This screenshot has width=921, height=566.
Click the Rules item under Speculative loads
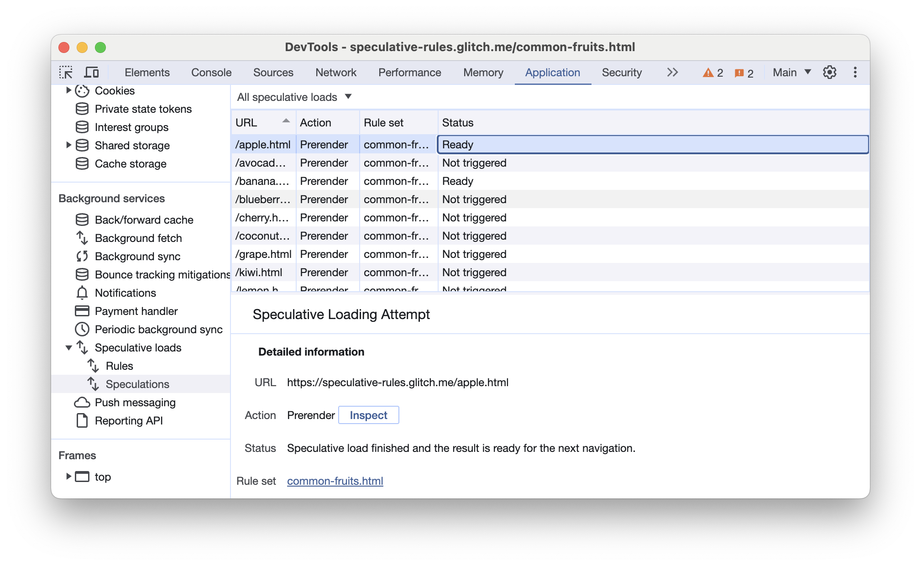[118, 365]
